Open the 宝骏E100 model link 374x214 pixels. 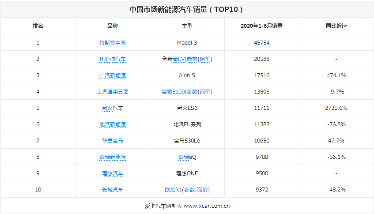click(172, 92)
